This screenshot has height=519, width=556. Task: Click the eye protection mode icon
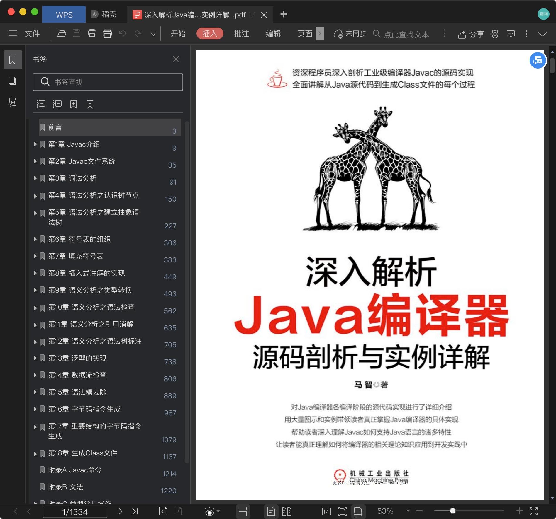[209, 512]
